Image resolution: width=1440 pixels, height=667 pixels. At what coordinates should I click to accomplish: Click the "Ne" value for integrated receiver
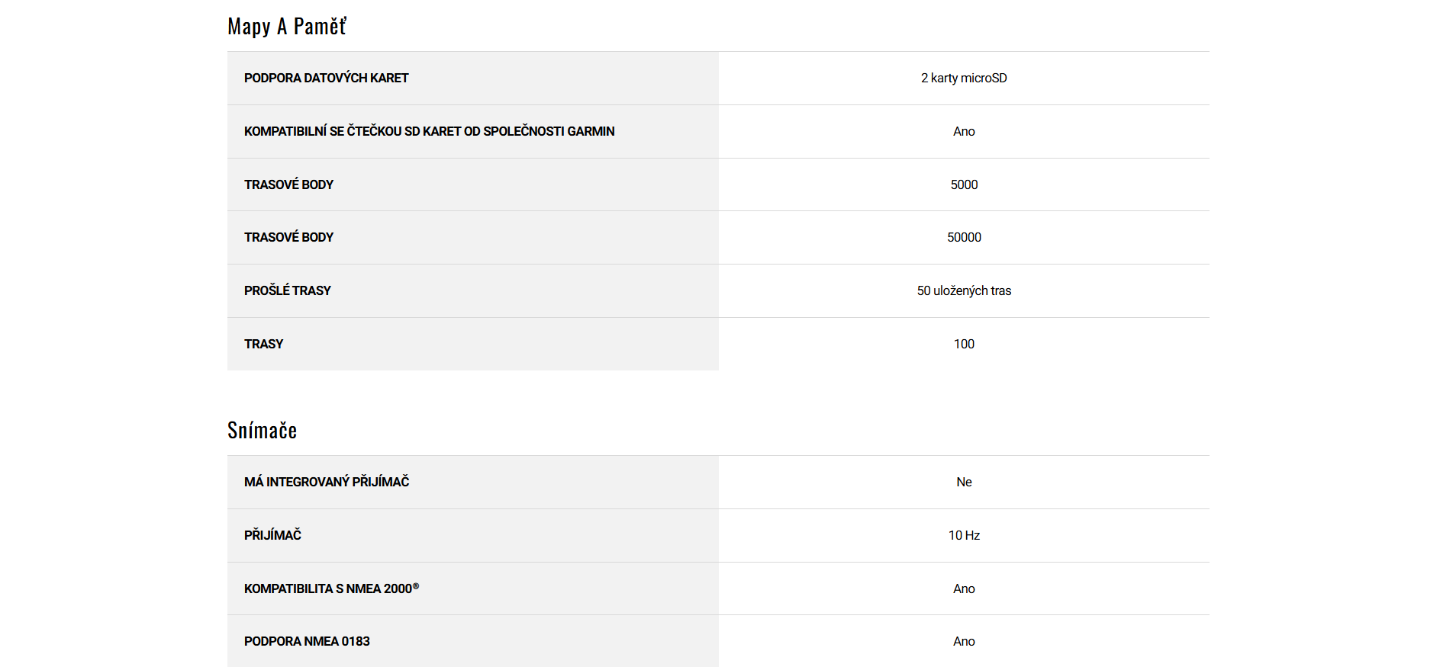(x=964, y=482)
